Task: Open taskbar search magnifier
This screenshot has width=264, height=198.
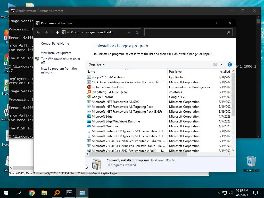Action: 19,193
